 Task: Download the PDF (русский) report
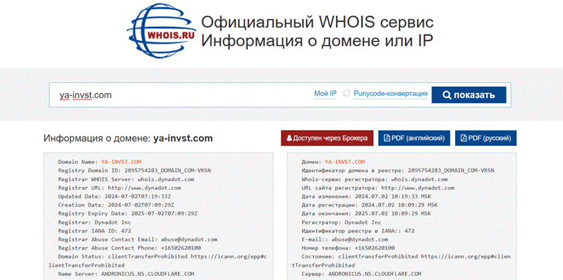486,138
